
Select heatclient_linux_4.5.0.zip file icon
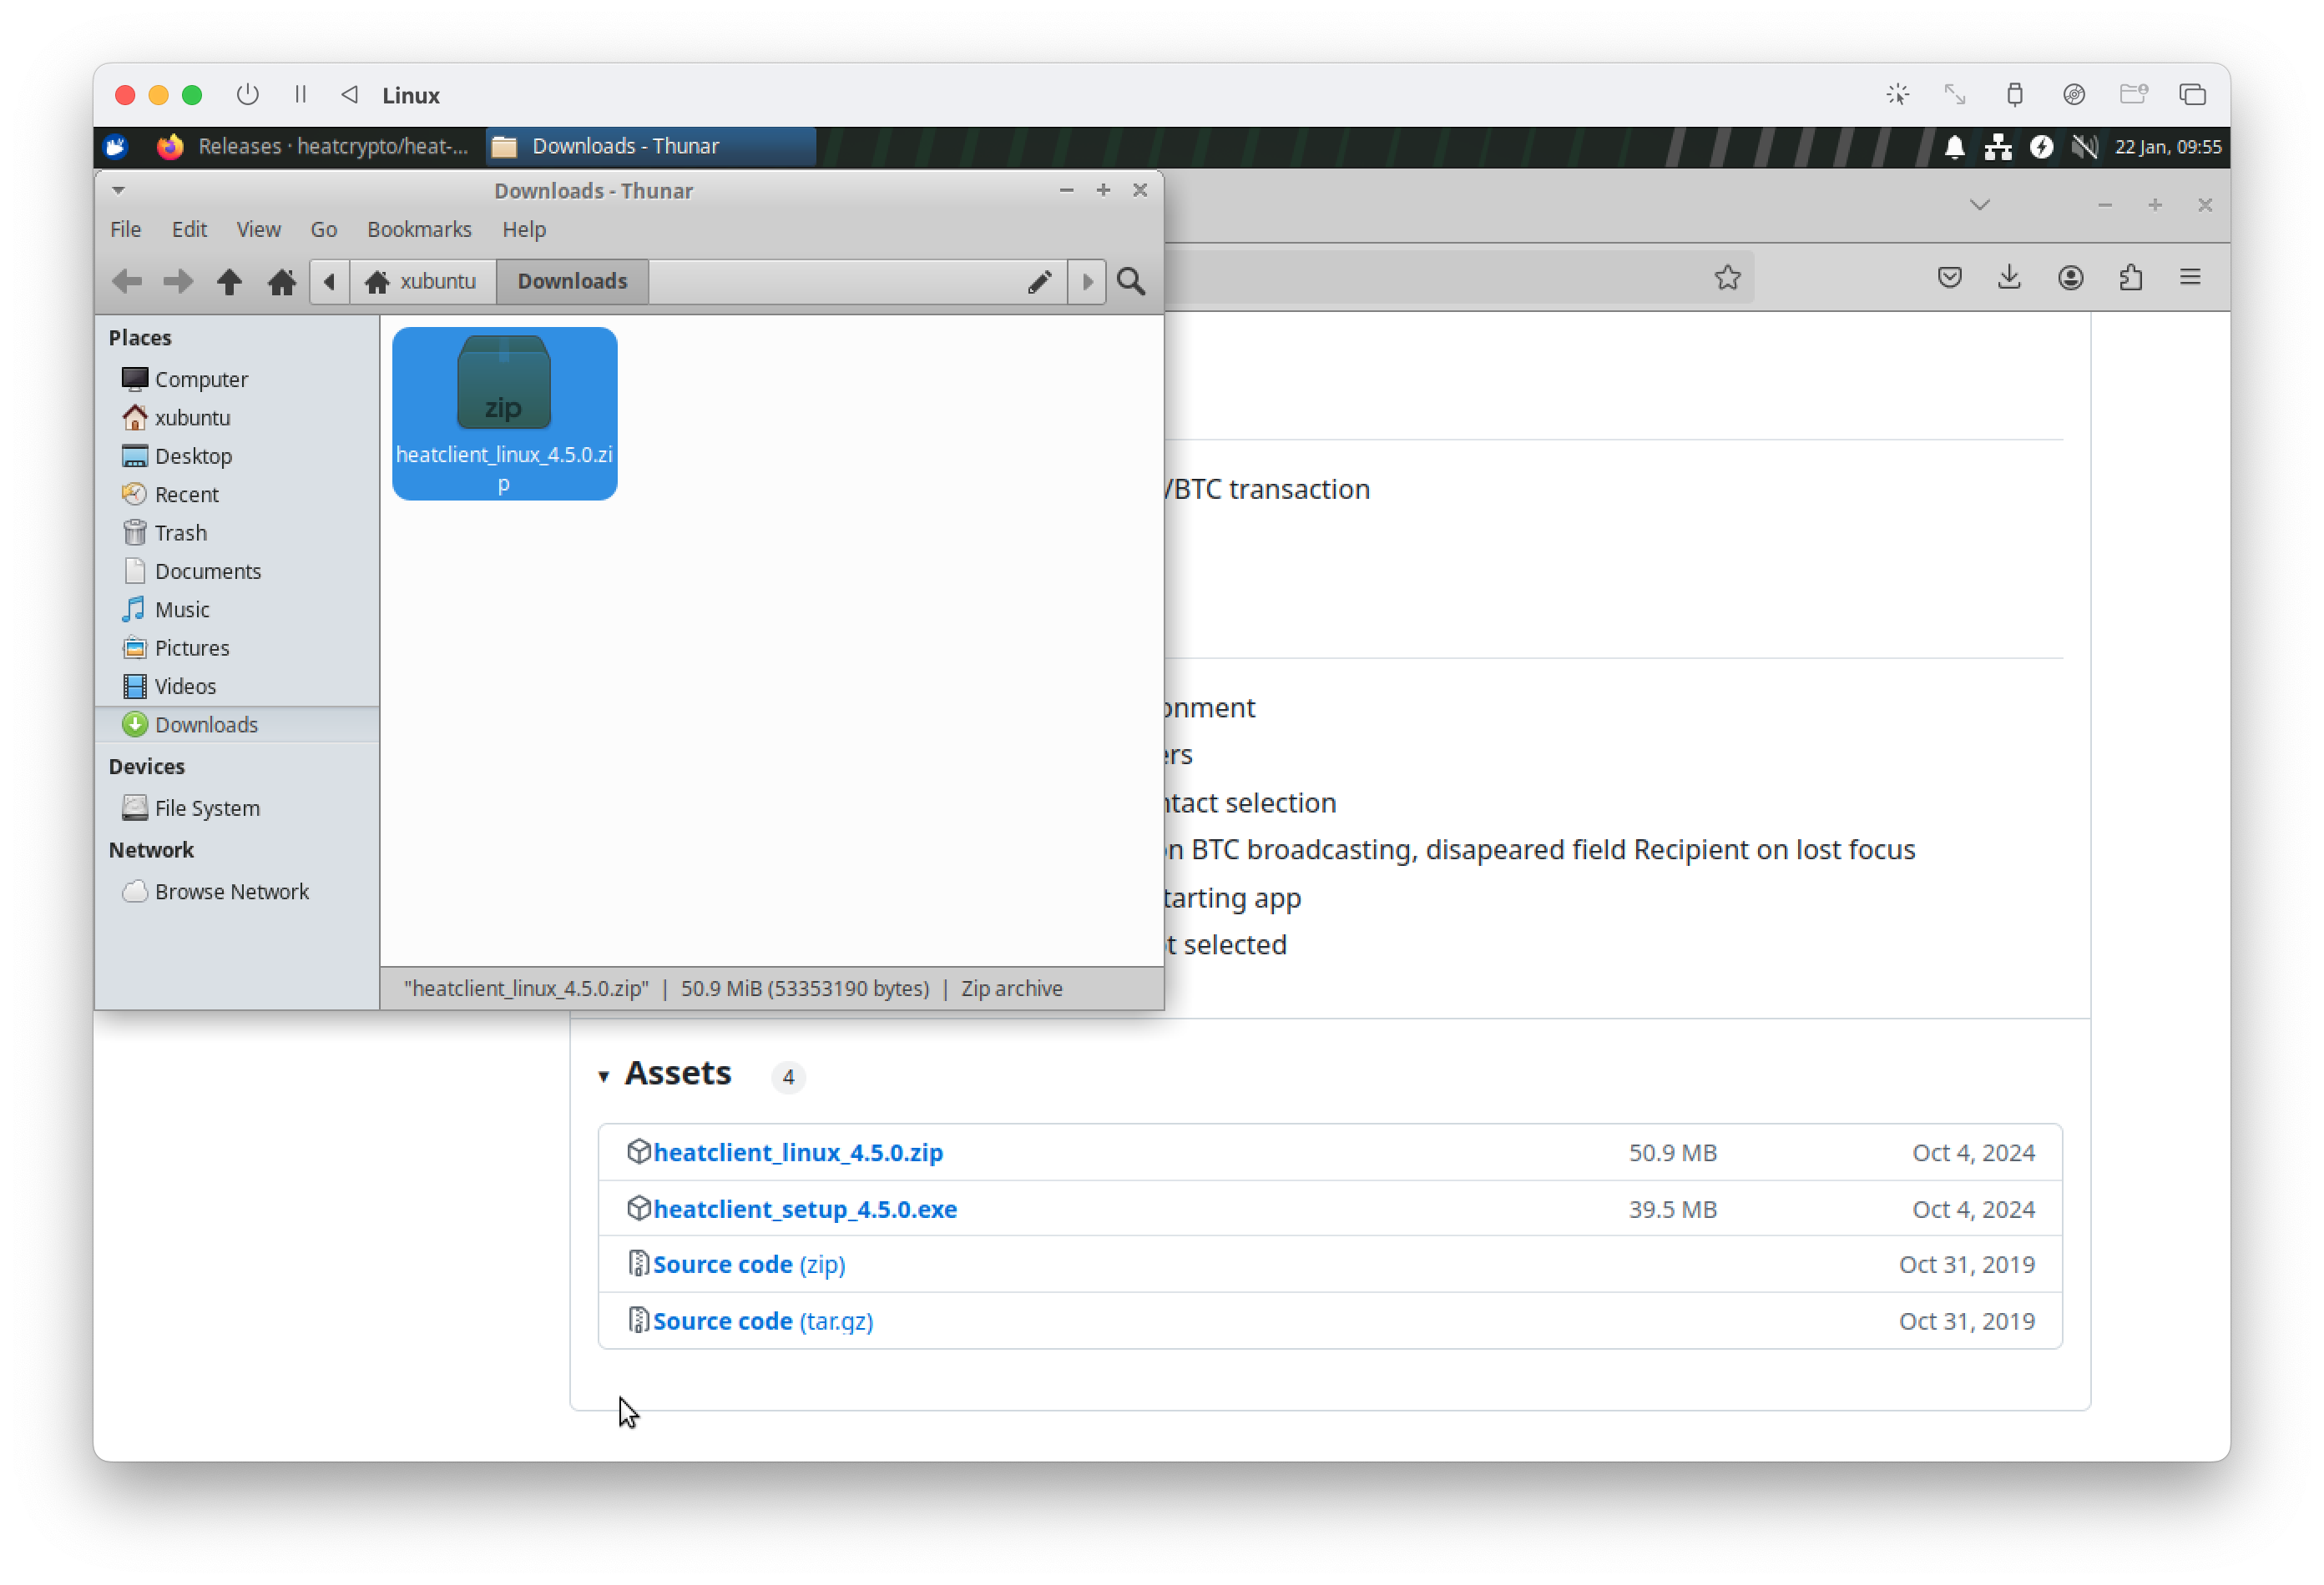504,414
